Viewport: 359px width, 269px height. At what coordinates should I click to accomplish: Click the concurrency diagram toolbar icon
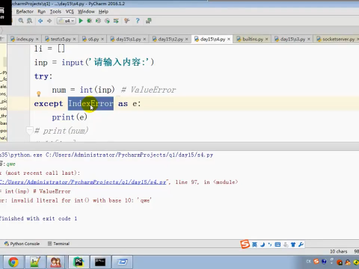(x=116, y=21)
